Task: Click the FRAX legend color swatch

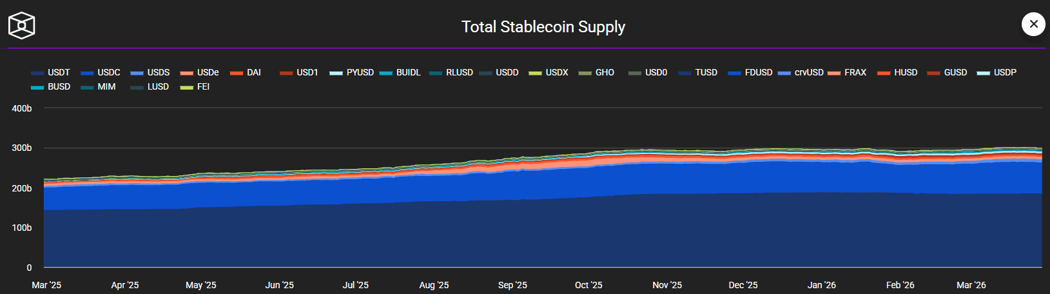Action: 834,73
